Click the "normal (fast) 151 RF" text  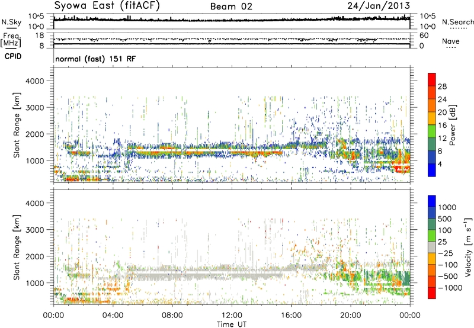95,59
